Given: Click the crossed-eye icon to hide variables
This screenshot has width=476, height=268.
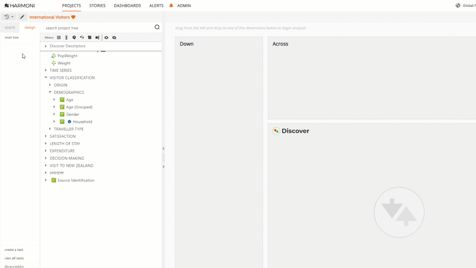Looking at the screenshot, I should pos(114,37).
